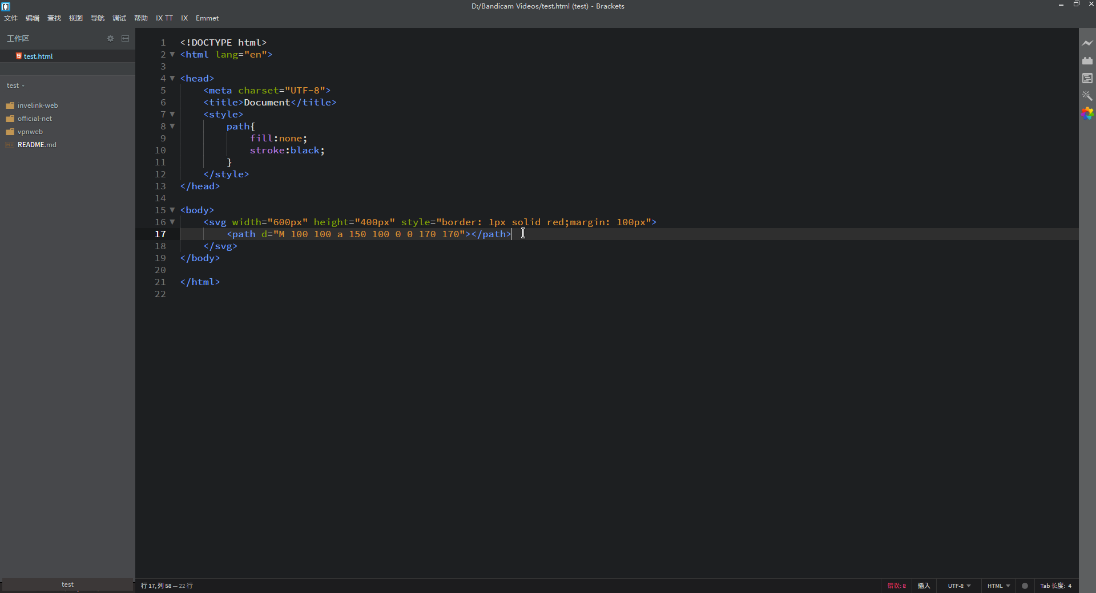1096x593 pixels.
Task: Open the invelink-web folder
Action: coord(38,105)
